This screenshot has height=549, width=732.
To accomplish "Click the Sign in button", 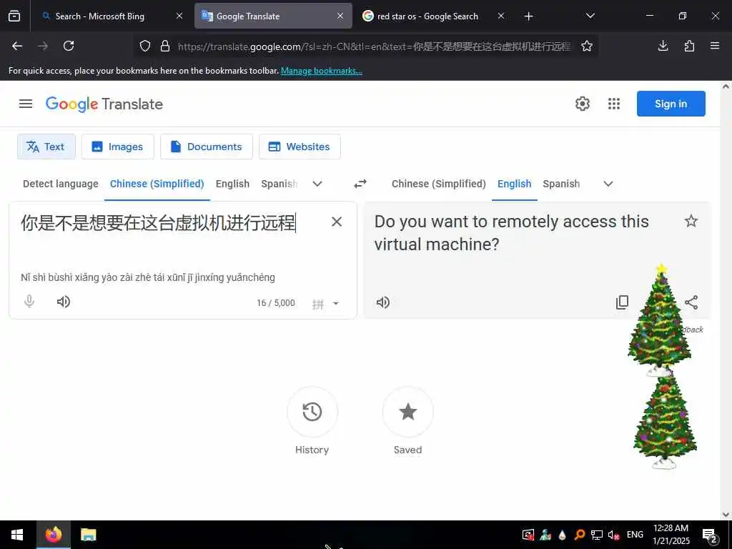I will pos(671,104).
